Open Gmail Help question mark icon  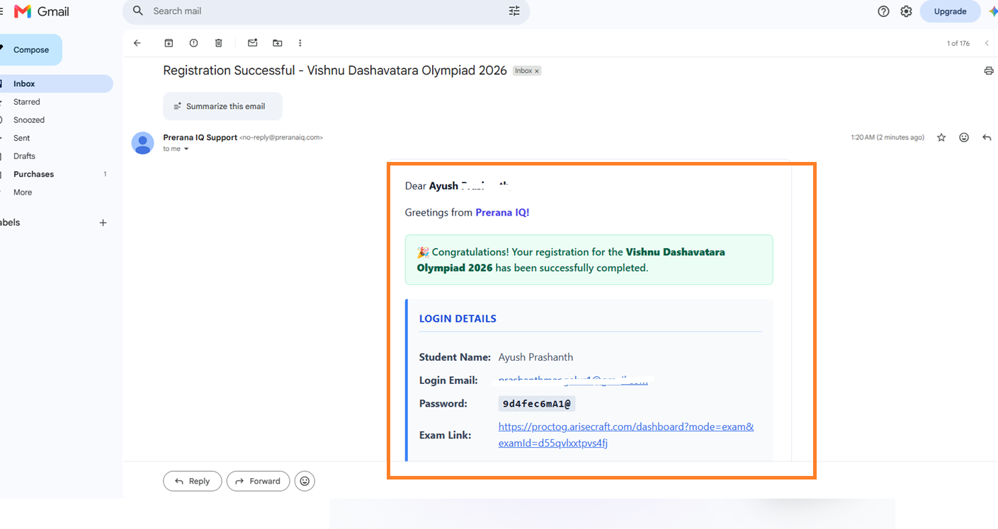pyautogui.click(x=883, y=11)
